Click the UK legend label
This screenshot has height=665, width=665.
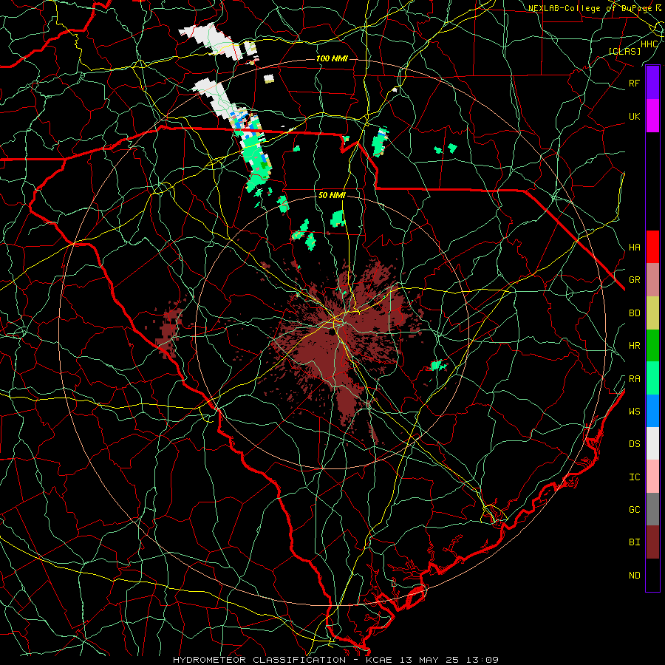[x=634, y=116]
